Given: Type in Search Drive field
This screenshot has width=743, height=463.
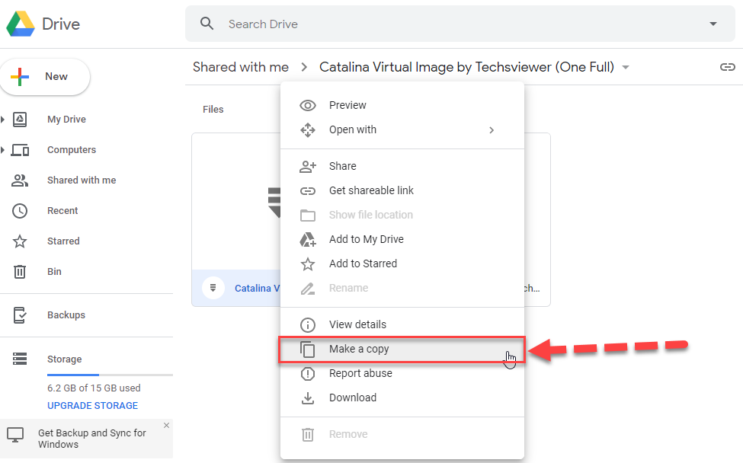Looking at the screenshot, I should (460, 24).
